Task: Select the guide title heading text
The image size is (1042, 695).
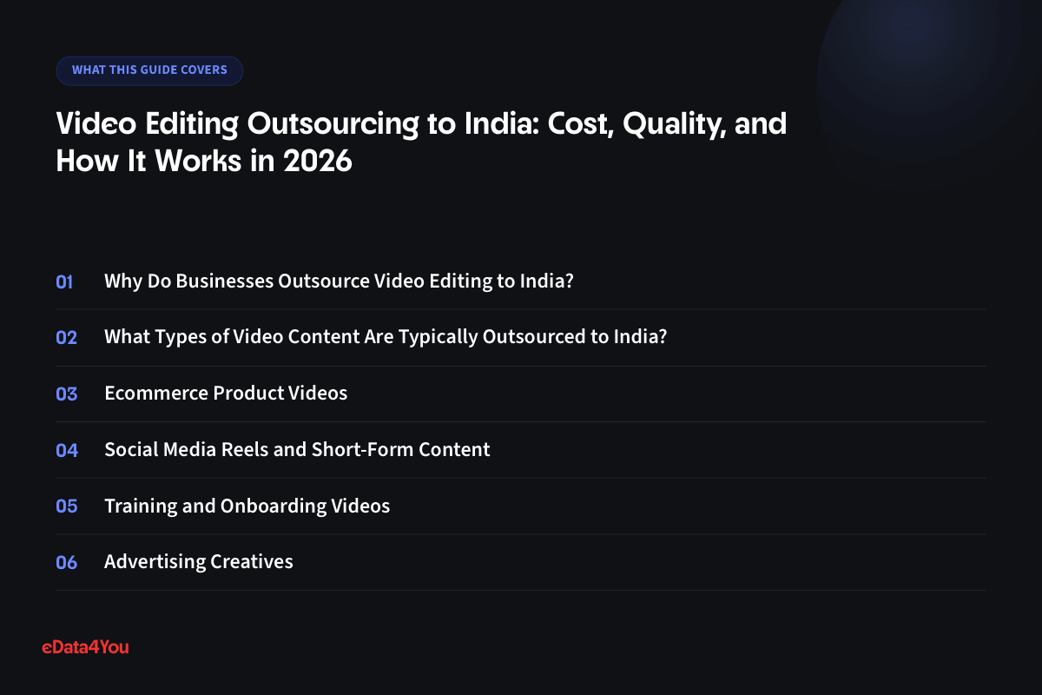Action: (421, 142)
